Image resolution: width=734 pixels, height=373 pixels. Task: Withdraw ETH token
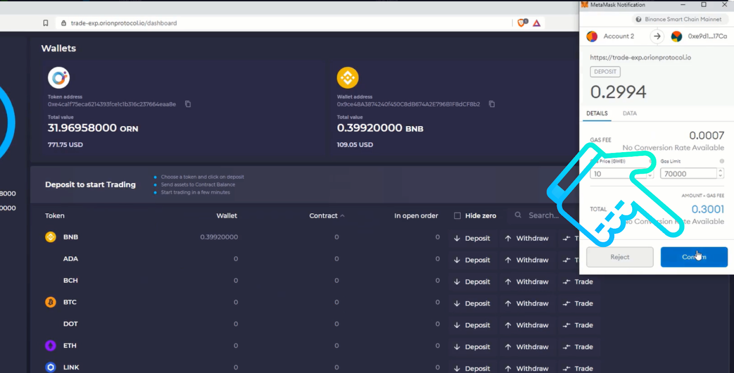click(x=527, y=347)
